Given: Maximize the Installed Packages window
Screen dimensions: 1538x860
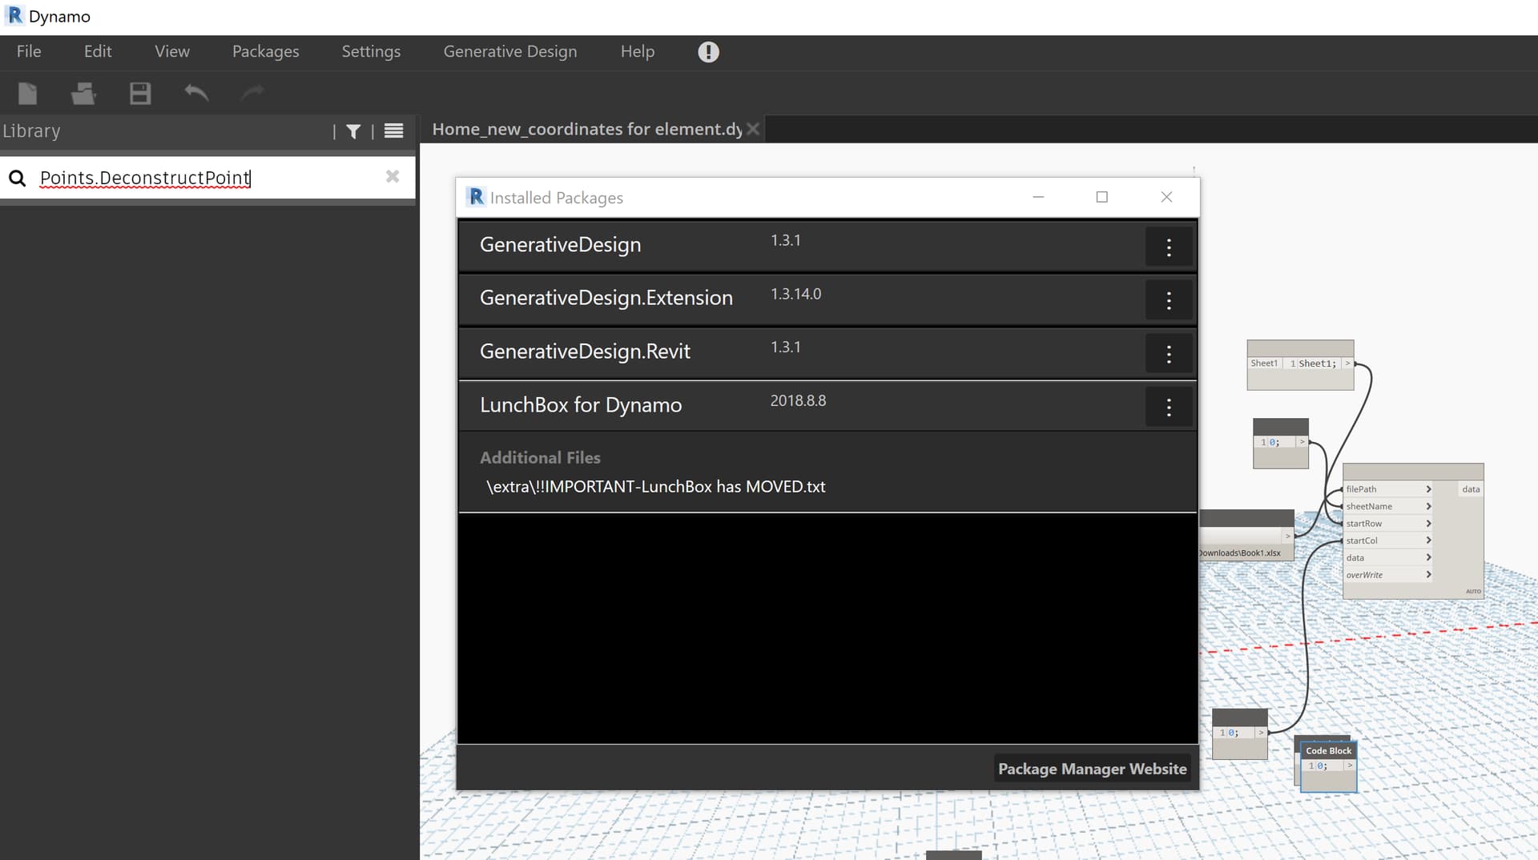Looking at the screenshot, I should tap(1102, 197).
